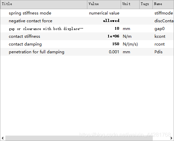
Task: Click the Value column header
Action: click(x=104, y=4)
